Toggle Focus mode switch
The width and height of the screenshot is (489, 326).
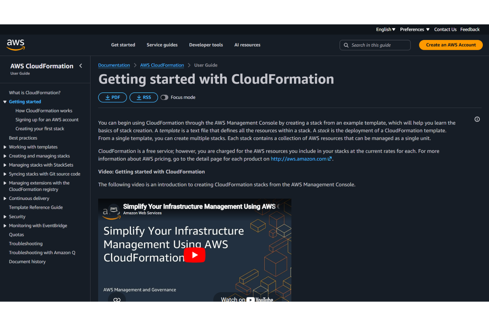click(x=164, y=97)
